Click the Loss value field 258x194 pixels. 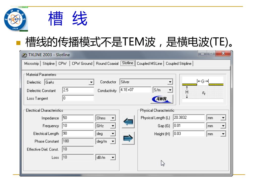tap(78, 157)
